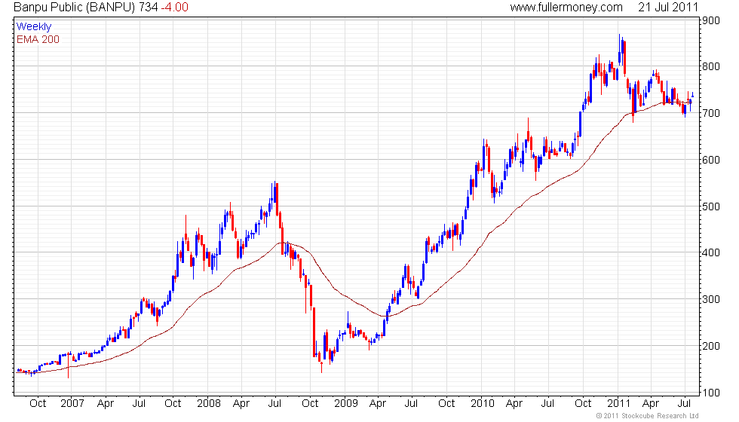Click the y-axis label '200'

click(x=710, y=346)
